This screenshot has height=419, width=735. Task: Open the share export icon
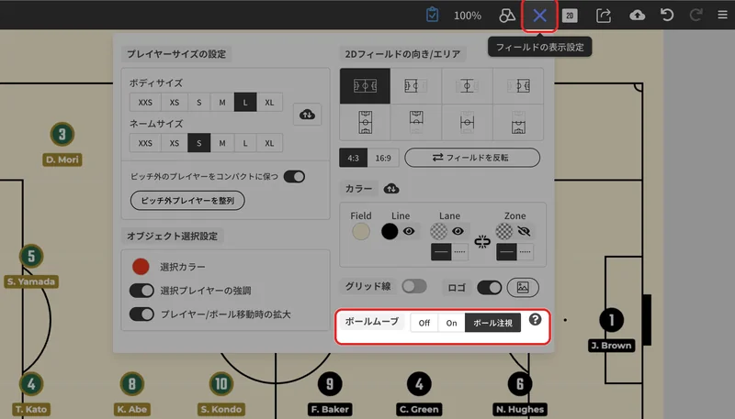(604, 16)
